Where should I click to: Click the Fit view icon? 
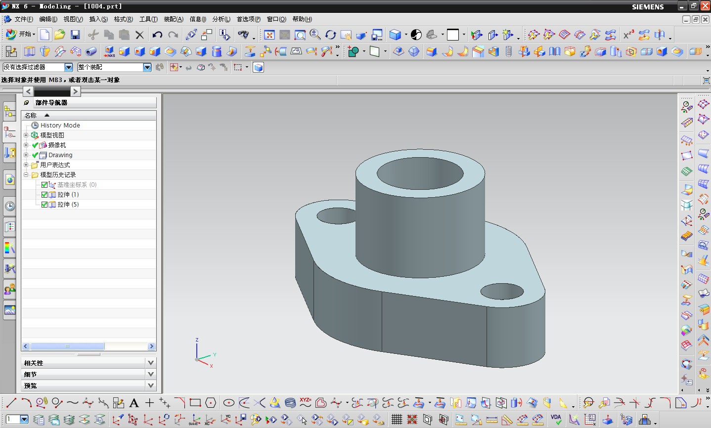pos(269,35)
